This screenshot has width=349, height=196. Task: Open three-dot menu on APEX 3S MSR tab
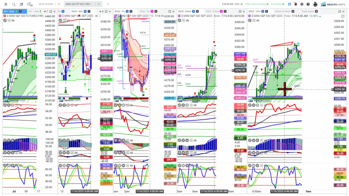click(x=56, y=4)
